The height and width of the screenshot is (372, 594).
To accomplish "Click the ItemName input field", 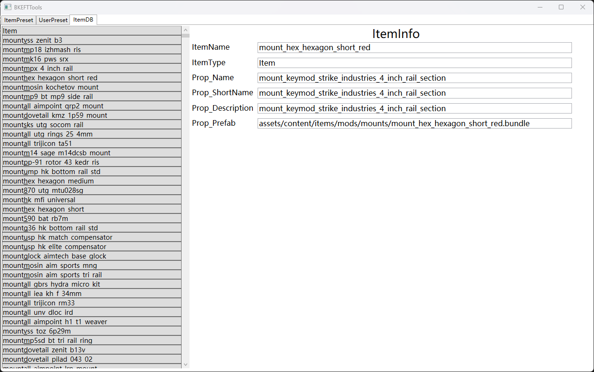I will 414,47.
